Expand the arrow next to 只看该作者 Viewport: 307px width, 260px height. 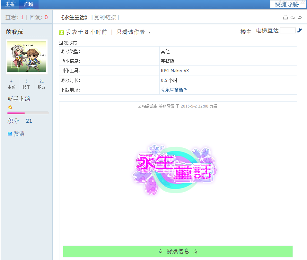pyautogui.click(x=149, y=32)
